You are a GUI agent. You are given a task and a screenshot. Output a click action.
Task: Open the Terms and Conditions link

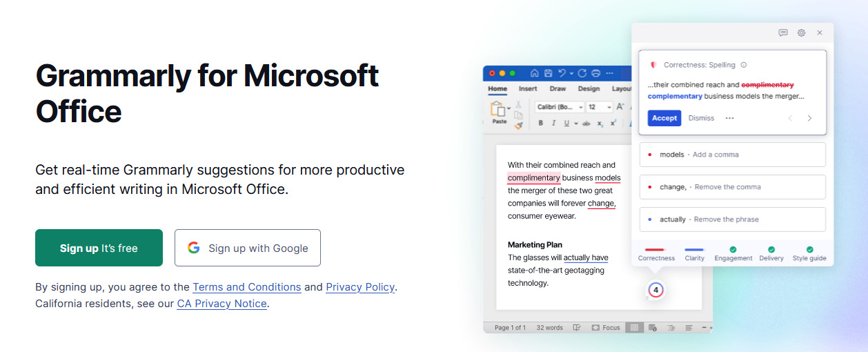tap(247, 287)
